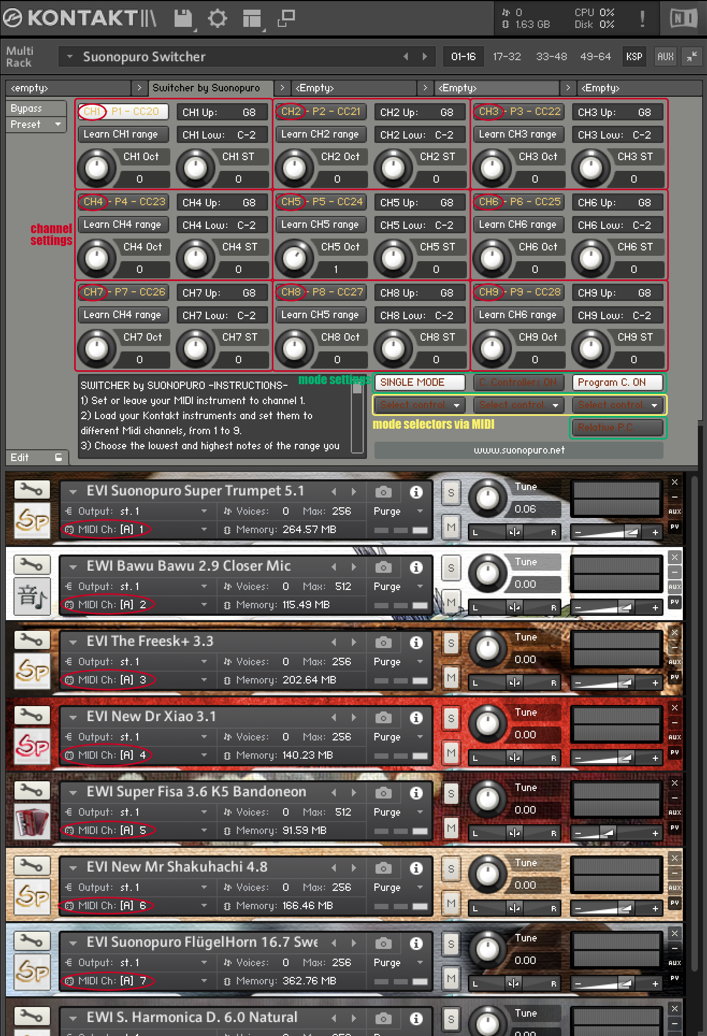707x1036 pixels.
Task: Click the NI logo icon
Action: pyautogui.click(x=684, y=19)
